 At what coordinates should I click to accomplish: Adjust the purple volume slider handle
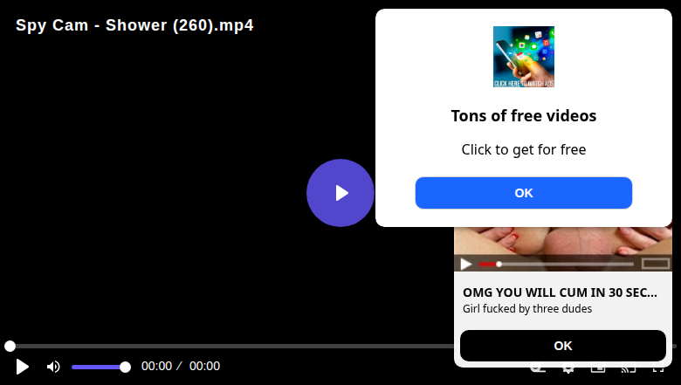point(125,368)
